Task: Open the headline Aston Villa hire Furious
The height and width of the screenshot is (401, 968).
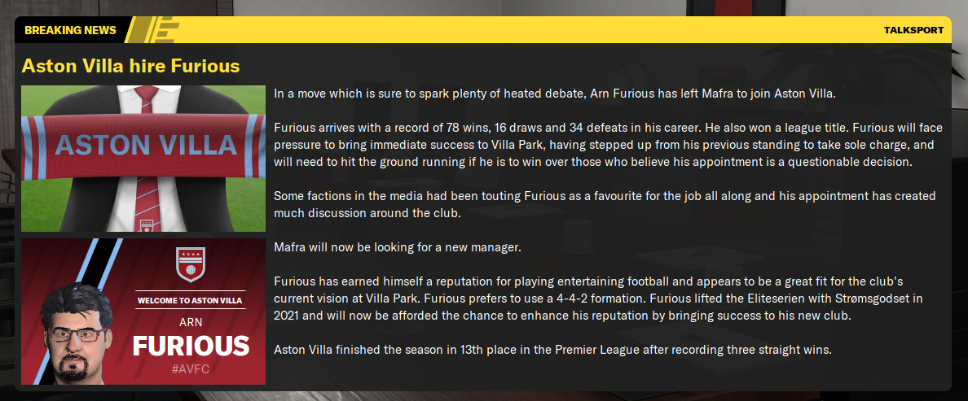Action: click(x=130, y=65)
